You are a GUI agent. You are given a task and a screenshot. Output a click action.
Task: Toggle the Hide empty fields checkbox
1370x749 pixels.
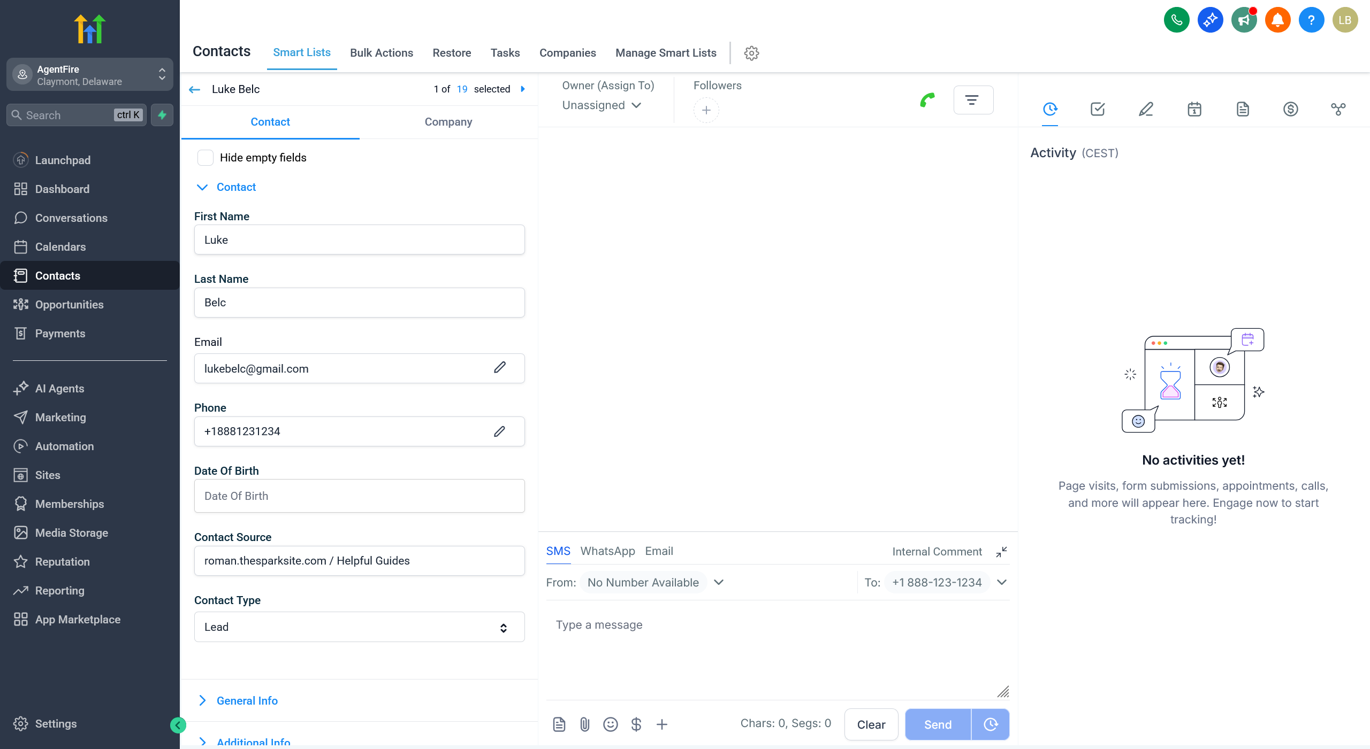point(205,158)
